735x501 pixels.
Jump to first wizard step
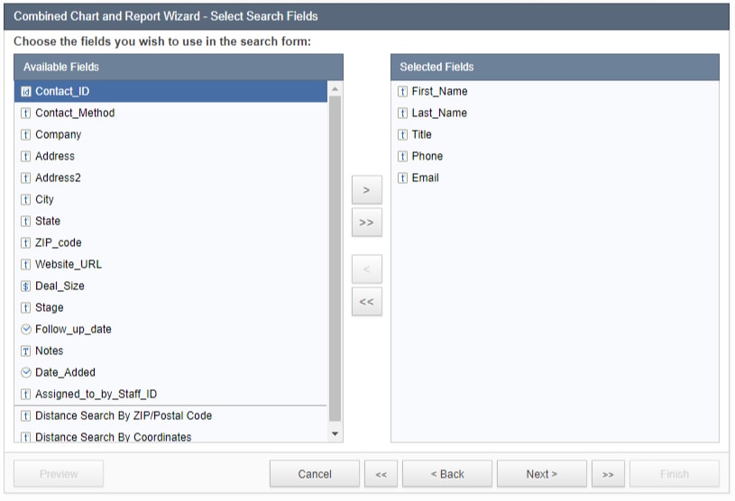tap(381, 474)
